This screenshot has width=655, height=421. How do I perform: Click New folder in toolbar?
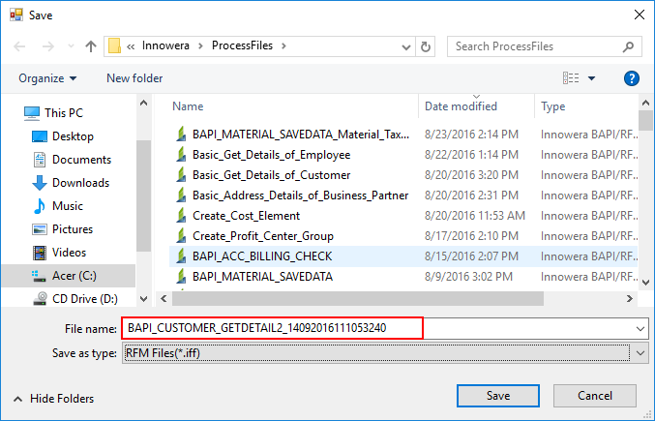(x=134, y=78)
